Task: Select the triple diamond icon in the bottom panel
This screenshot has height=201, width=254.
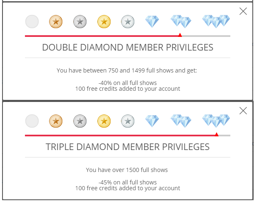Action: (216, 121)
